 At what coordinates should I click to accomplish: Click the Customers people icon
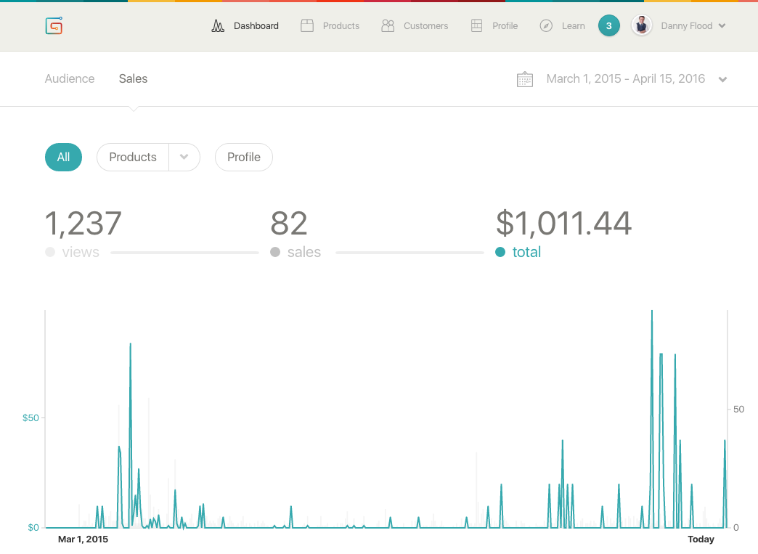pyautogui.click(x=388, y=26)
